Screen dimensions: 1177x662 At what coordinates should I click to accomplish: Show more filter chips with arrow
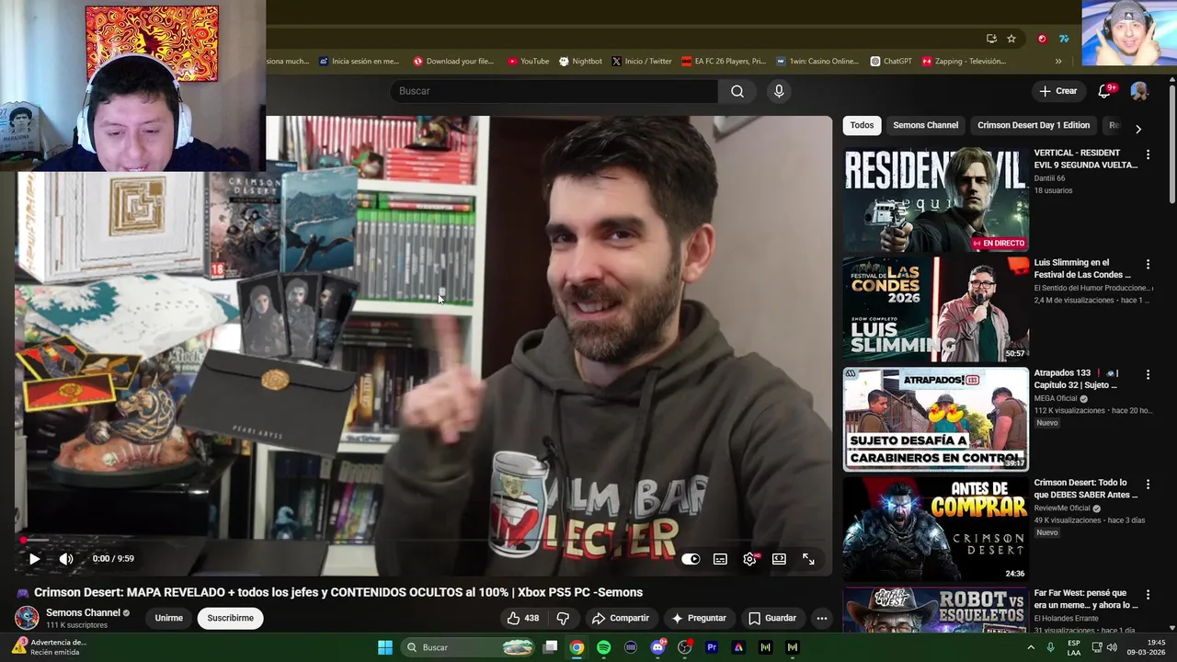click(x=1138, y=129)
